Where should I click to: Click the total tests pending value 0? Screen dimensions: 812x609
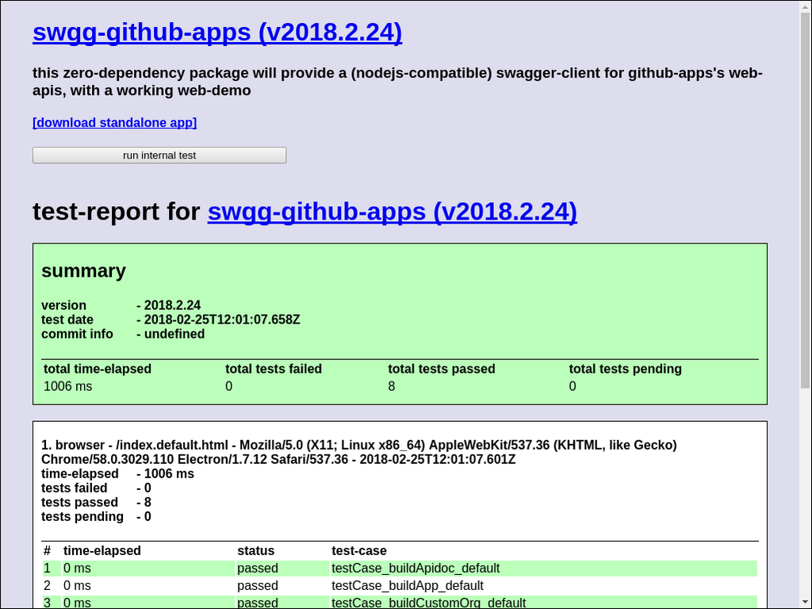[x=573, y=386]
